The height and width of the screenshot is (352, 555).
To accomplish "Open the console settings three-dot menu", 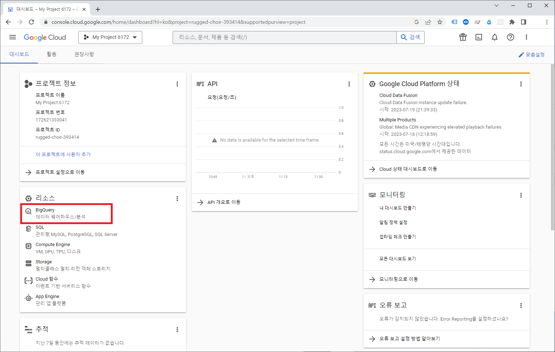I will 526,37.
